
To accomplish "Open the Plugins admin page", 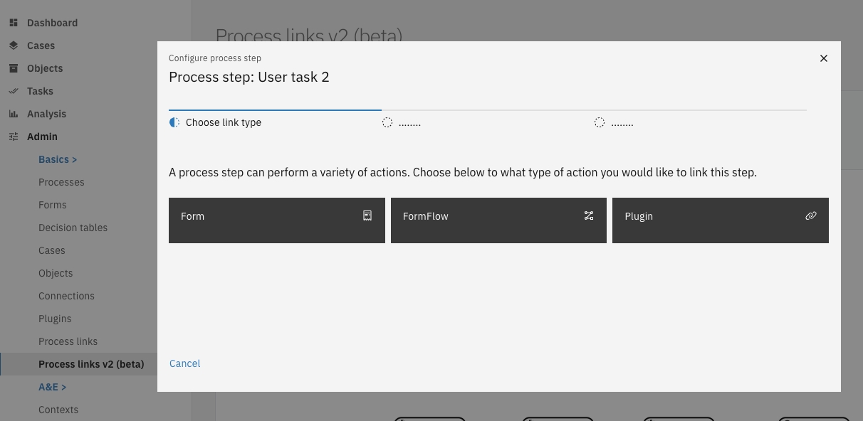I will click(x=55, y=319).
